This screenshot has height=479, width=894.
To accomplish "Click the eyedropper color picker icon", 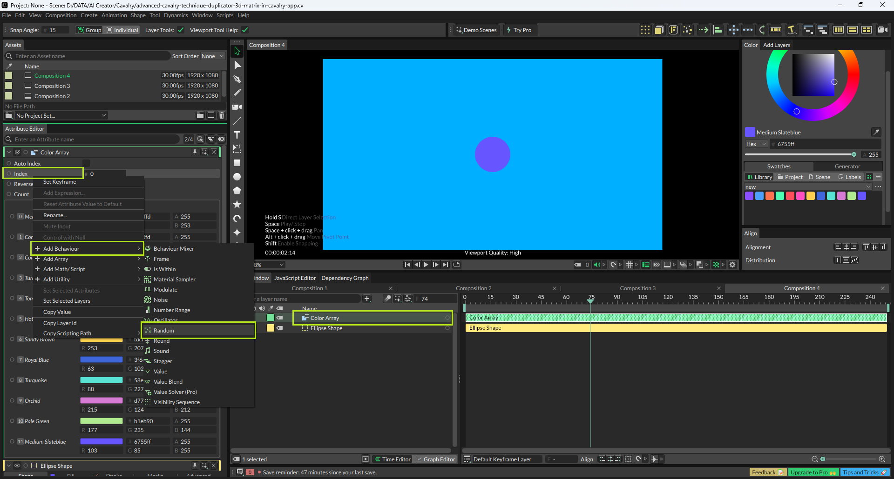I will coord(876,133).
